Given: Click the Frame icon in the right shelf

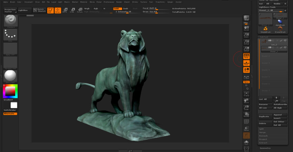Looking at the screenshot, I should [246, 94].
